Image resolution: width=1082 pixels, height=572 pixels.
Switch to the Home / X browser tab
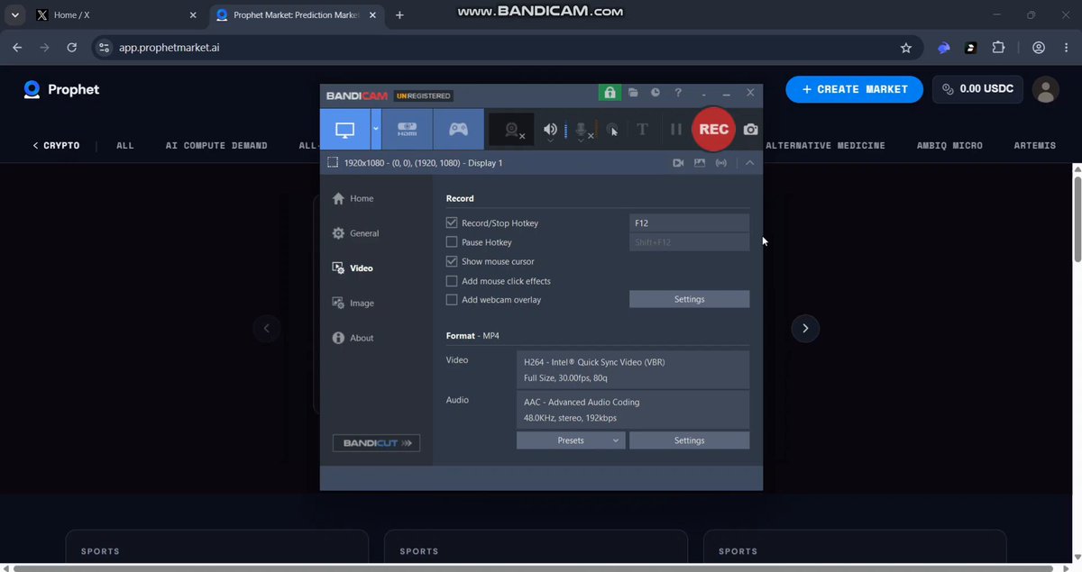pyautogui.click(x=115, y=15)
